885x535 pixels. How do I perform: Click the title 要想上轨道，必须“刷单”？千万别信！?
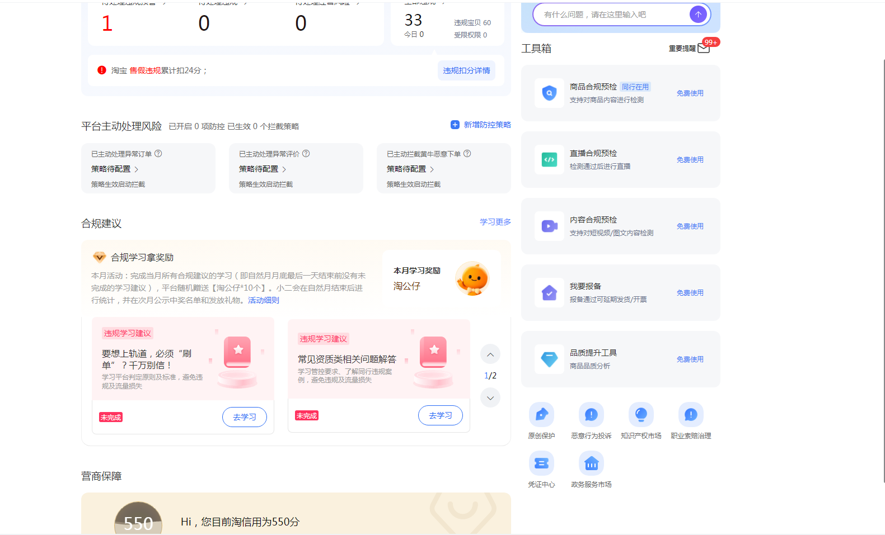pyautogui.click(x=147, y=359)
